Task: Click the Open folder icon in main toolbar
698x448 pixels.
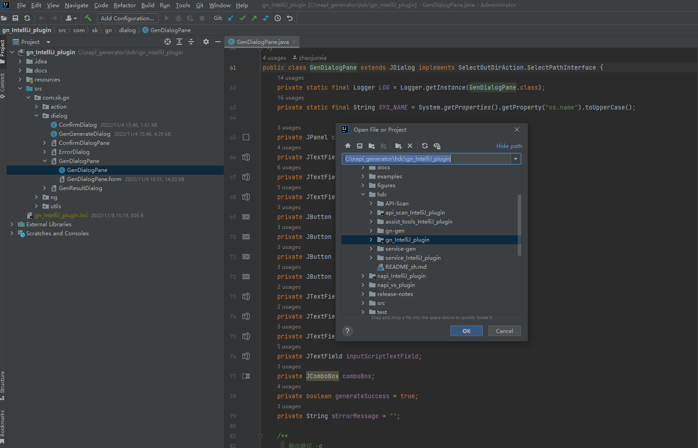Action: (x=4, y=18)
